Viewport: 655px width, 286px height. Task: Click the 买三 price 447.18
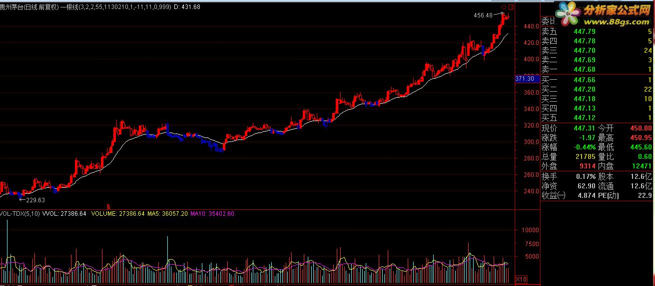click(585, 99)
